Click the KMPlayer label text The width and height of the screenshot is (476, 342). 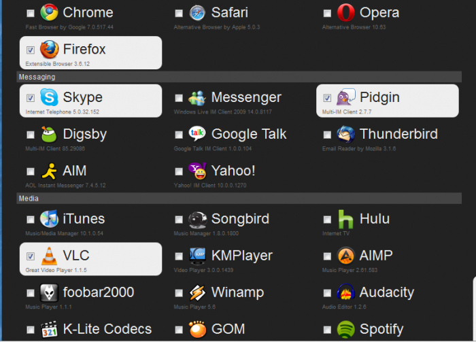[x=241, y=256]
